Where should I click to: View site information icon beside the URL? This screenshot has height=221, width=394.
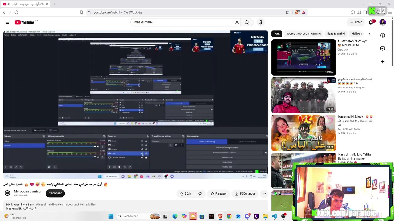89,12
